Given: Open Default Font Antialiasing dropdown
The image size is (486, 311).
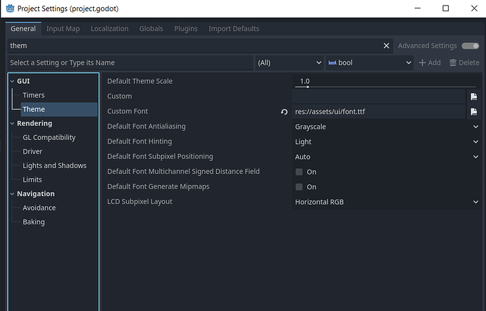Looking at the screenshot, I should (386, 127).
